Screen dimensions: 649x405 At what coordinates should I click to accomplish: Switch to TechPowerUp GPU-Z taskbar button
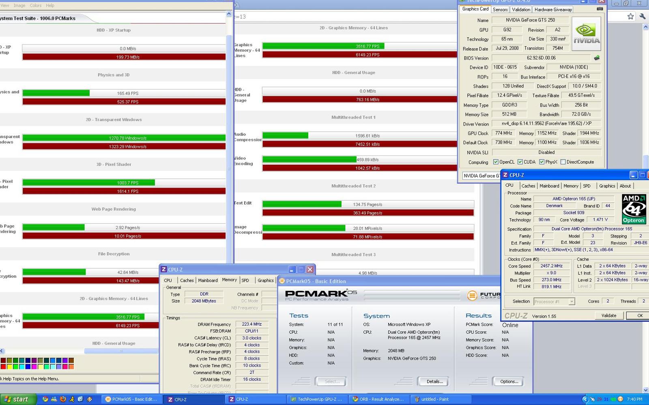(x=316, y=399)
